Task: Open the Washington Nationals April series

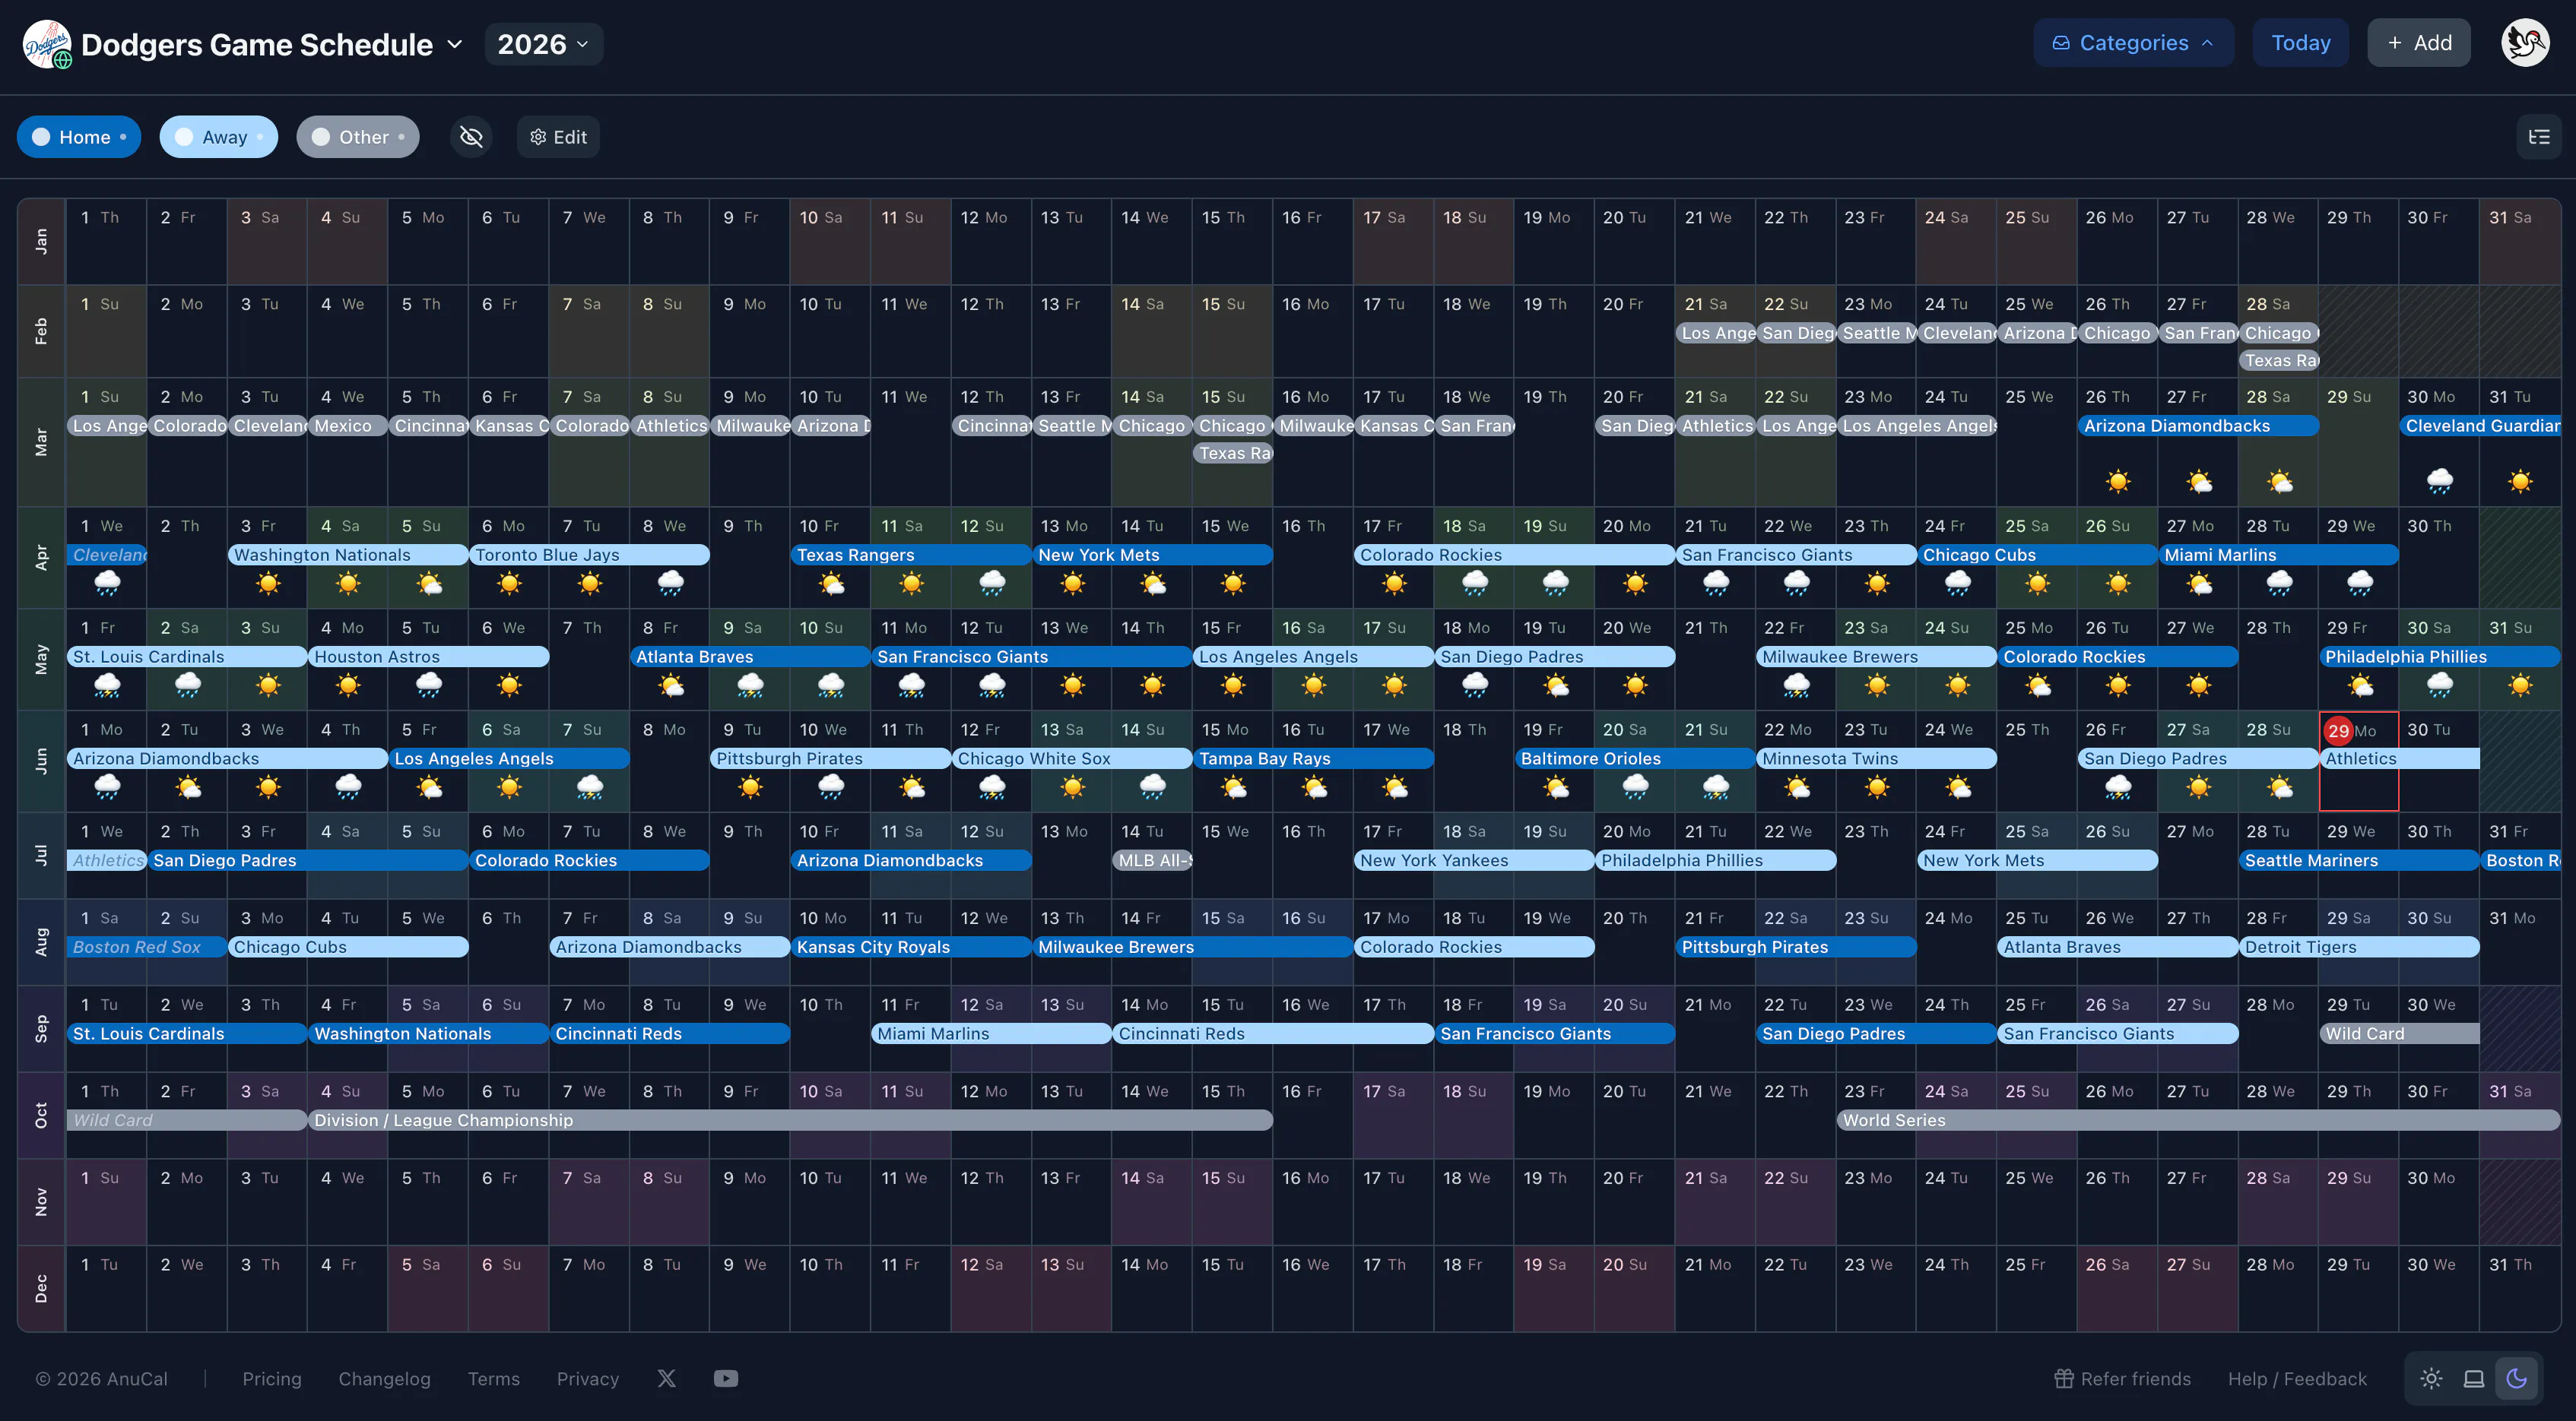Action: click(348, 555)
